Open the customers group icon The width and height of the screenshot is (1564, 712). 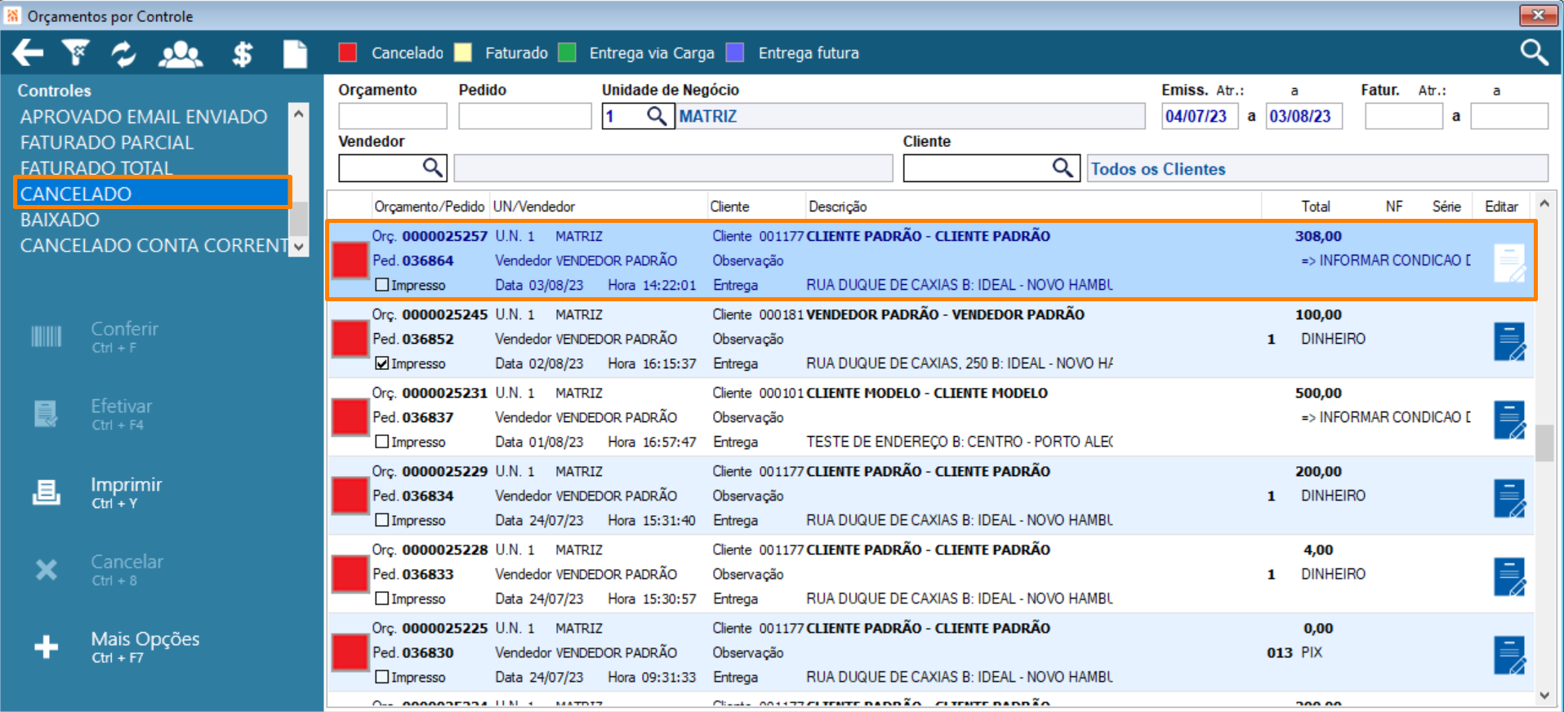coord(180,54)
